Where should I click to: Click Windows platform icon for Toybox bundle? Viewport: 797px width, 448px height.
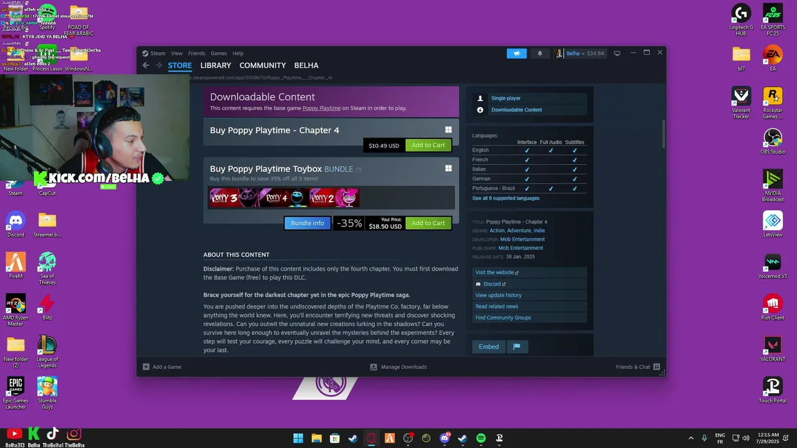448,169
